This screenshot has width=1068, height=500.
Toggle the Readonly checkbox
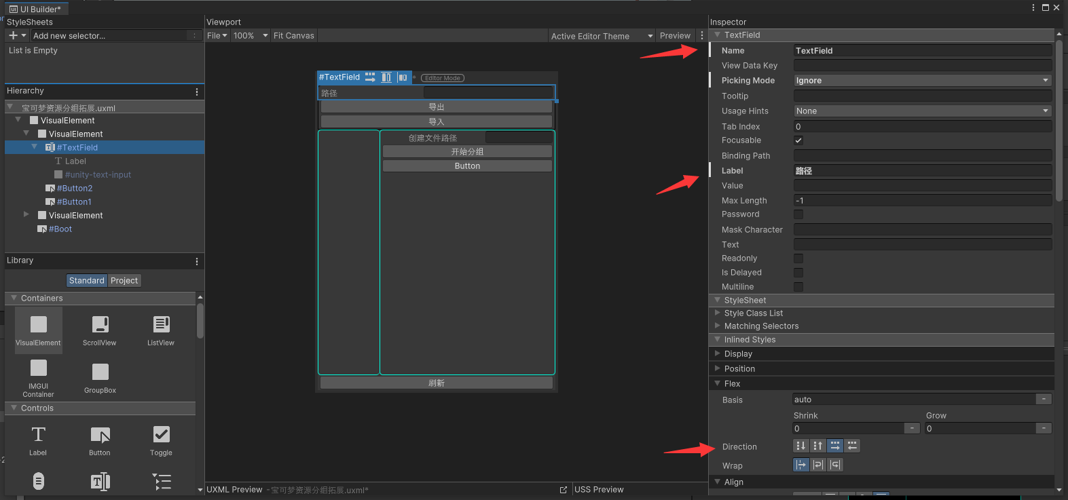798,258
